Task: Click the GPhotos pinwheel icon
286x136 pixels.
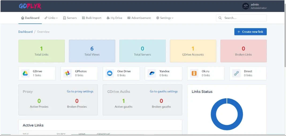Action: [x=67, y=73]
